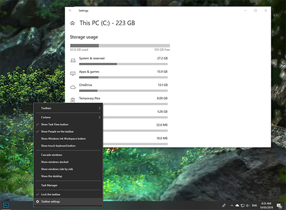Open Photoshop from the taskbar
This screenshot has height=210, width=286.
[x=6, y=205]
